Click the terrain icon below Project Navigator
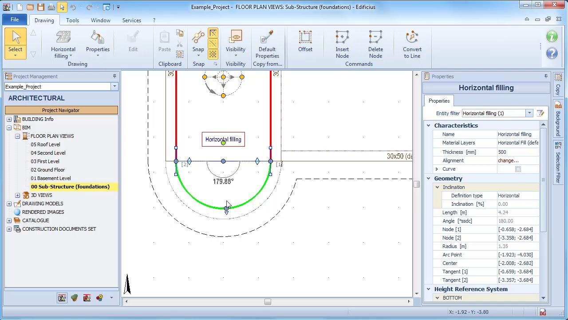The width and height of the screenshot is (568, 320). [x=74, y=298]
